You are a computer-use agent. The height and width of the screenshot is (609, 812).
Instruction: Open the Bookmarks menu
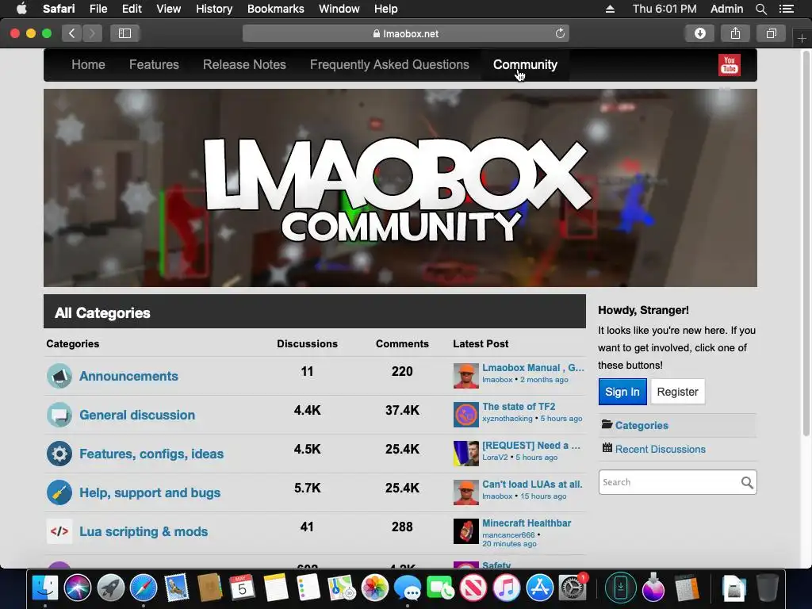pyautogui.click(x=275, y=9)
